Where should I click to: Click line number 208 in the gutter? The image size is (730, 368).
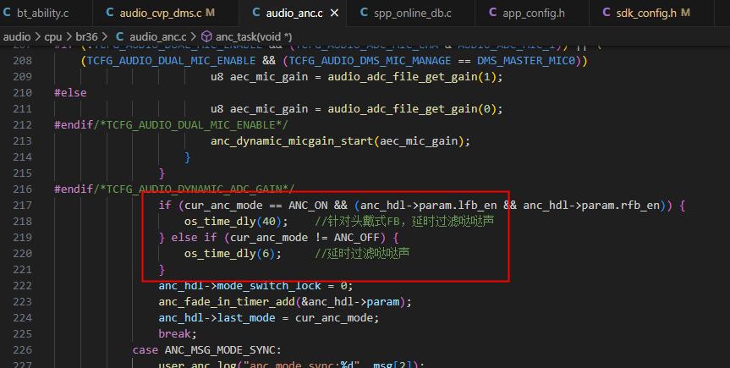pos(22,61)
